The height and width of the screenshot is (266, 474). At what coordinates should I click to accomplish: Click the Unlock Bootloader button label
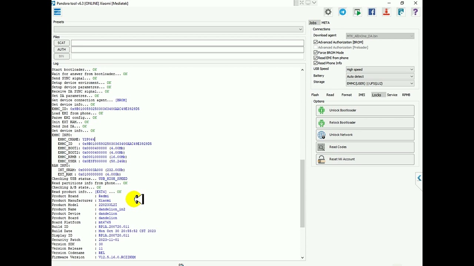point(343,110)
